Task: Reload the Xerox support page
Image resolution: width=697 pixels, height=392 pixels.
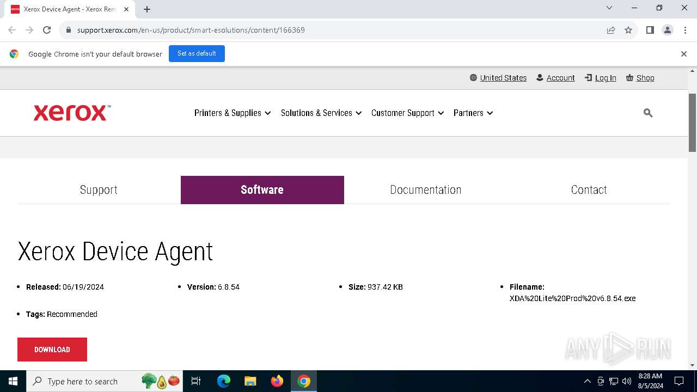Action: click(x=47, y=30)
